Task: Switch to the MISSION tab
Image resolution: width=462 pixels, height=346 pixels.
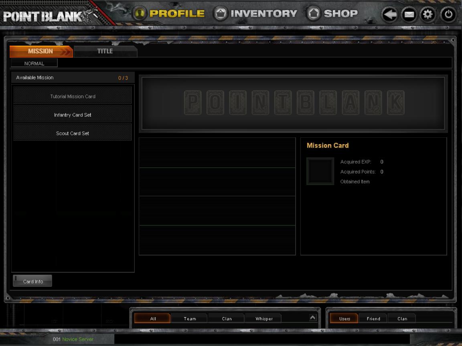Action: point(41,51)
